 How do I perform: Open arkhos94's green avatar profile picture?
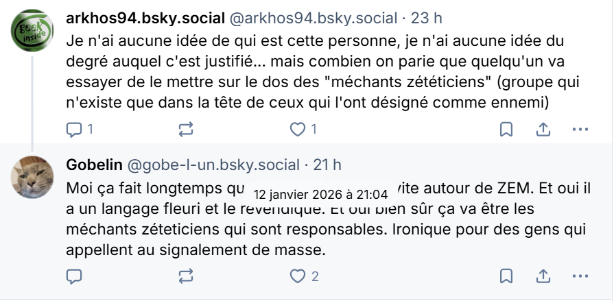32,31
